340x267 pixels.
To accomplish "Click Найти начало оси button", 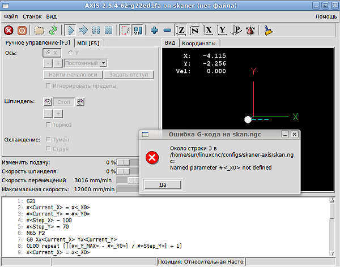I will pos(73,75).
